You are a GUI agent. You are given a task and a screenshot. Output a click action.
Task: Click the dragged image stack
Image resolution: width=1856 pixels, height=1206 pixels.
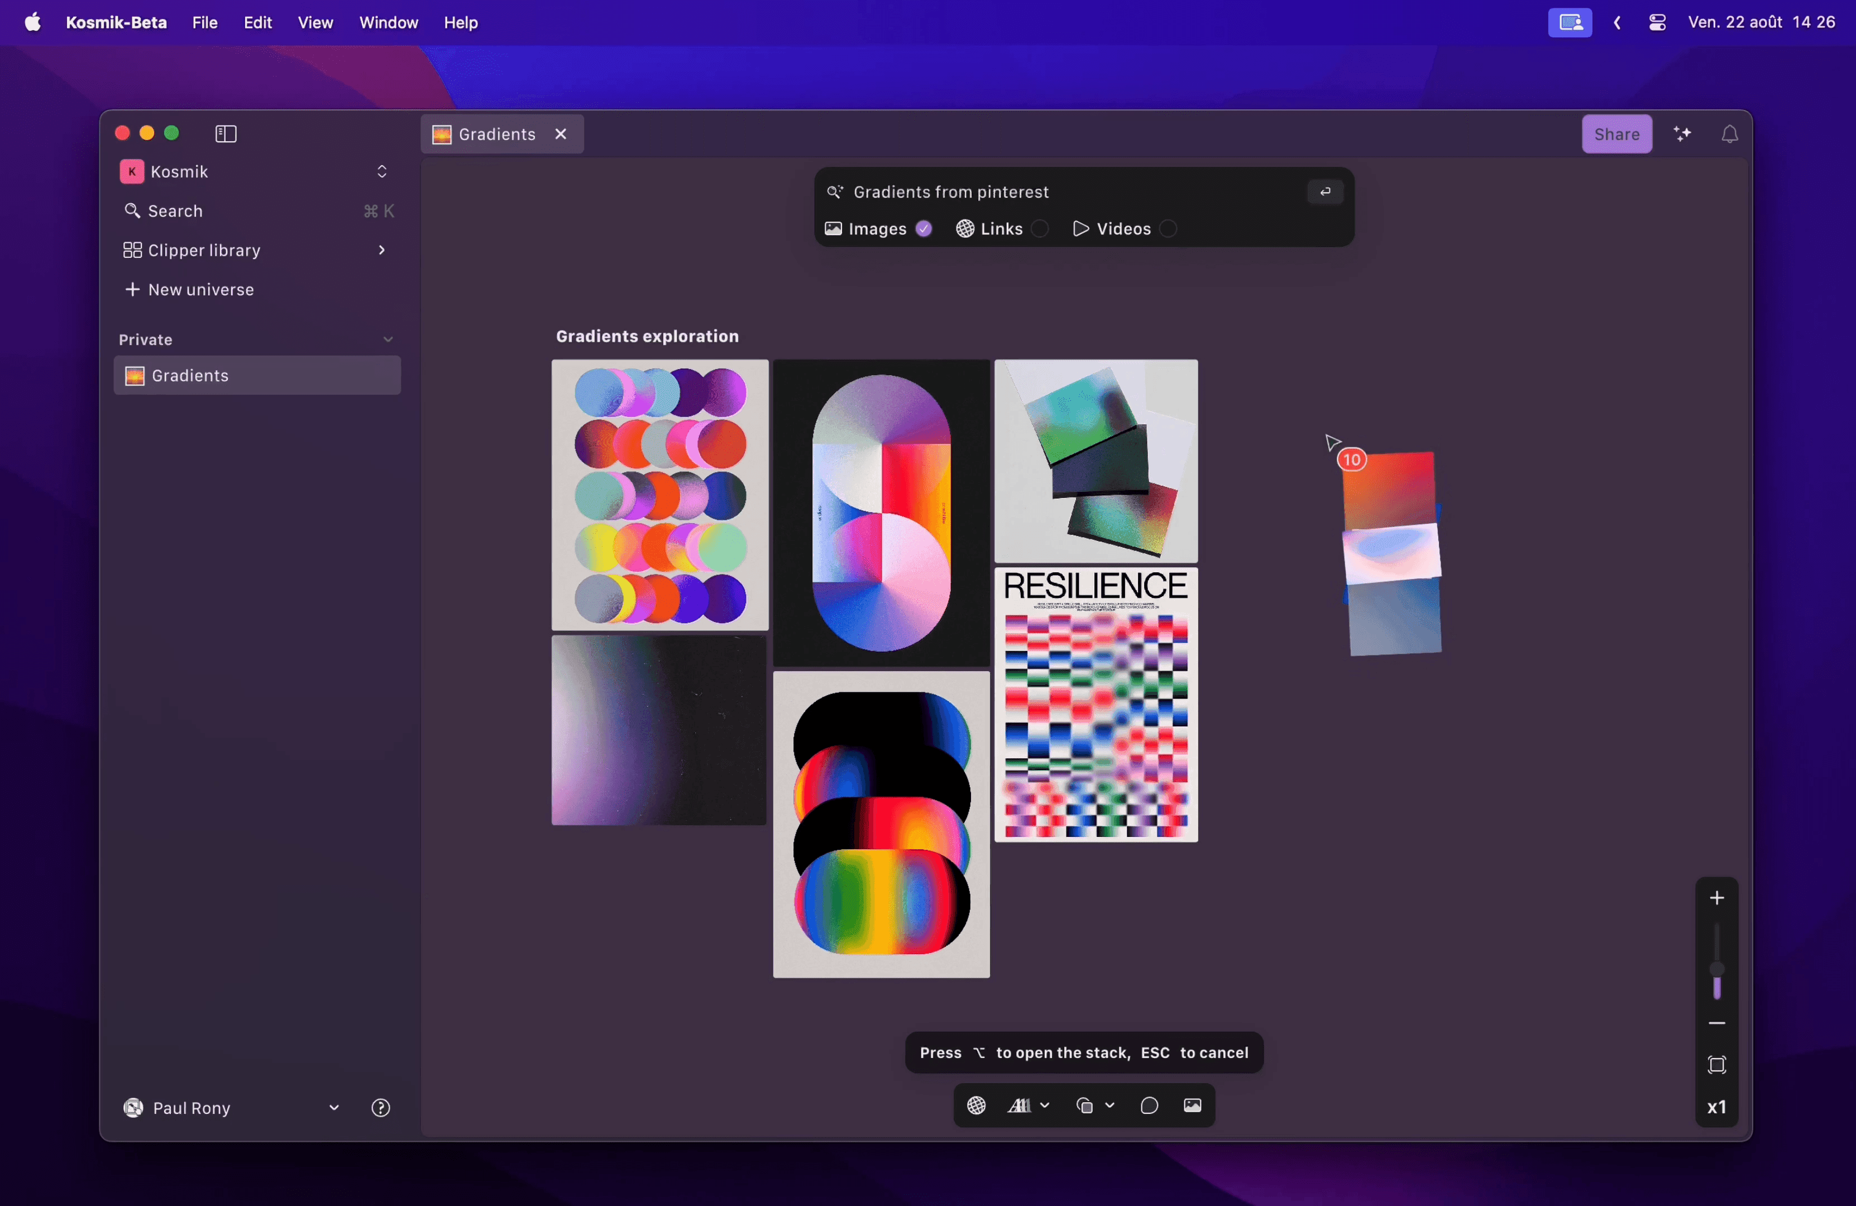(x=1392, y=554)
